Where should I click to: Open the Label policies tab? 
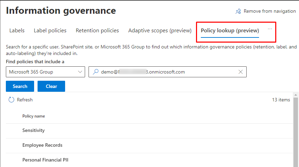coord(50,31)
